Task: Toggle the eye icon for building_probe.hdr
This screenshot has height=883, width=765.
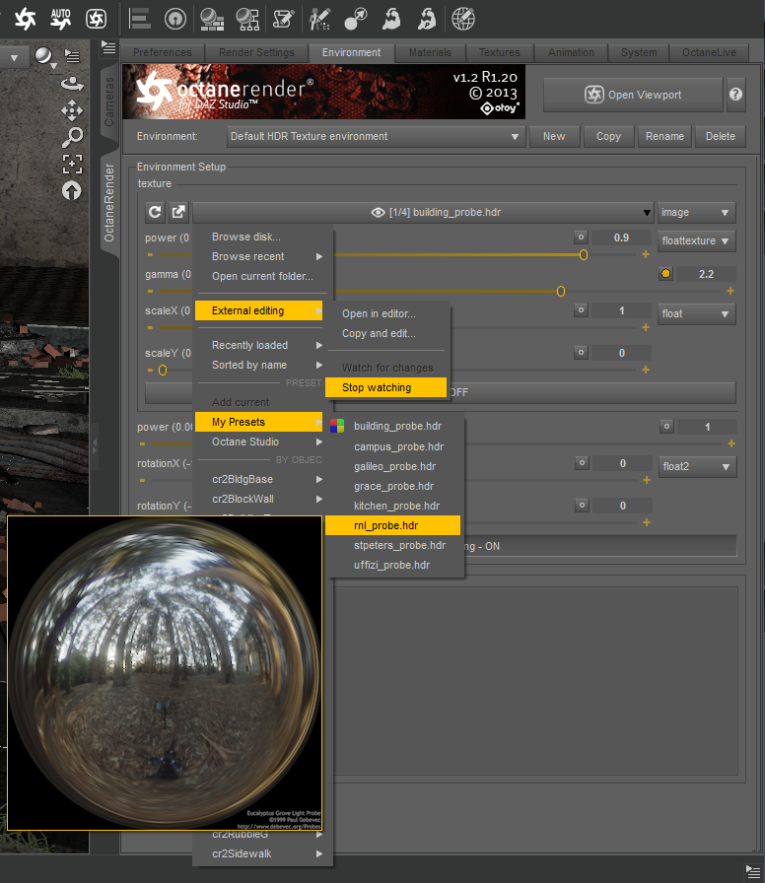Action: tap(378, 212)
